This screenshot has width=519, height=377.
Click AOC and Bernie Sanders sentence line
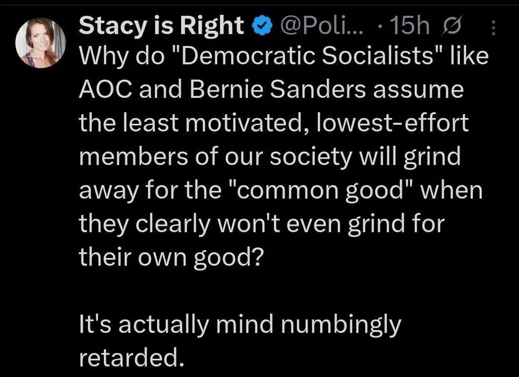[269, 88]
